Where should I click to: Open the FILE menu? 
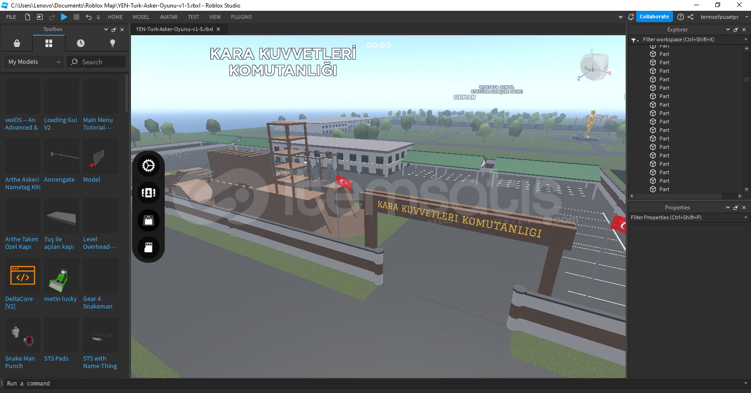tap(11, 17)
